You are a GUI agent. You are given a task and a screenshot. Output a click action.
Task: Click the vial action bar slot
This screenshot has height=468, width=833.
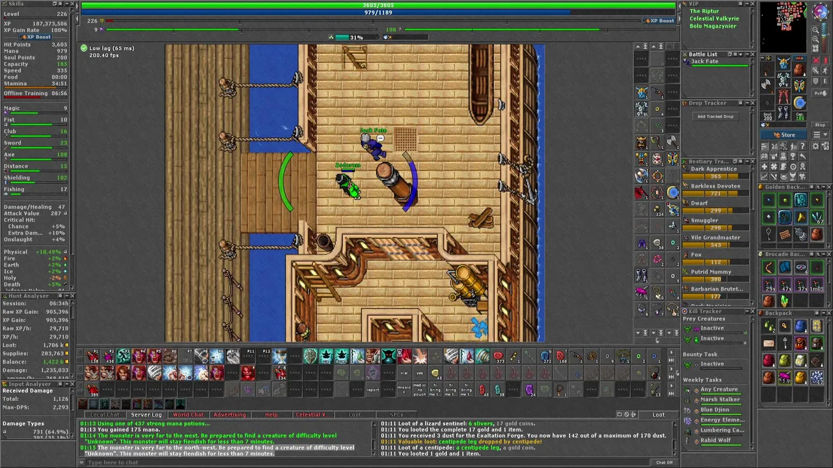404,373
